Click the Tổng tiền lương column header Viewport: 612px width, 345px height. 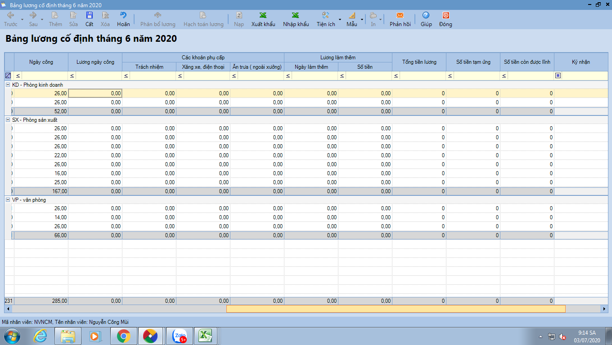[419, 62]
